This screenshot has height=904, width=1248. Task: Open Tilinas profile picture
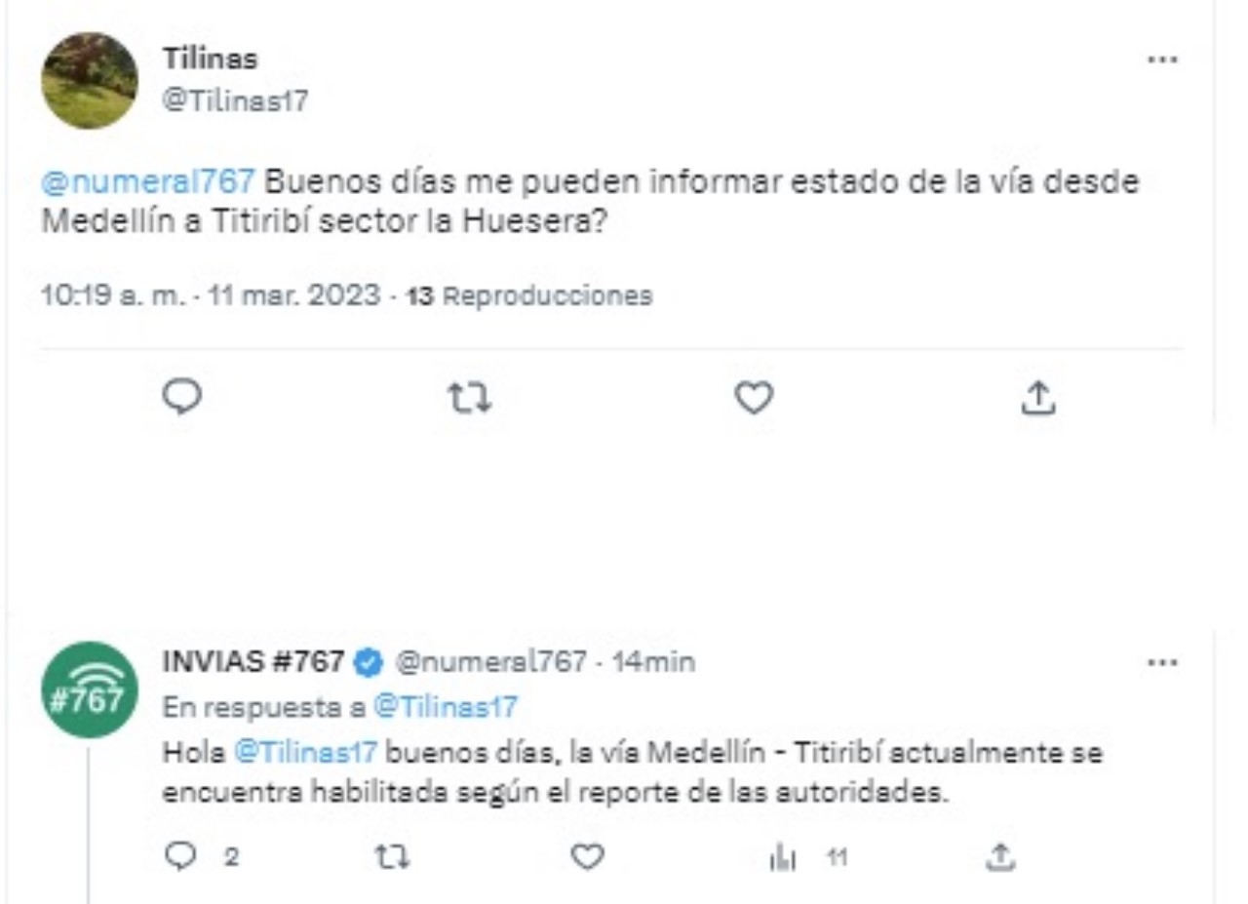pyautogui.click(x=89, y=81)
